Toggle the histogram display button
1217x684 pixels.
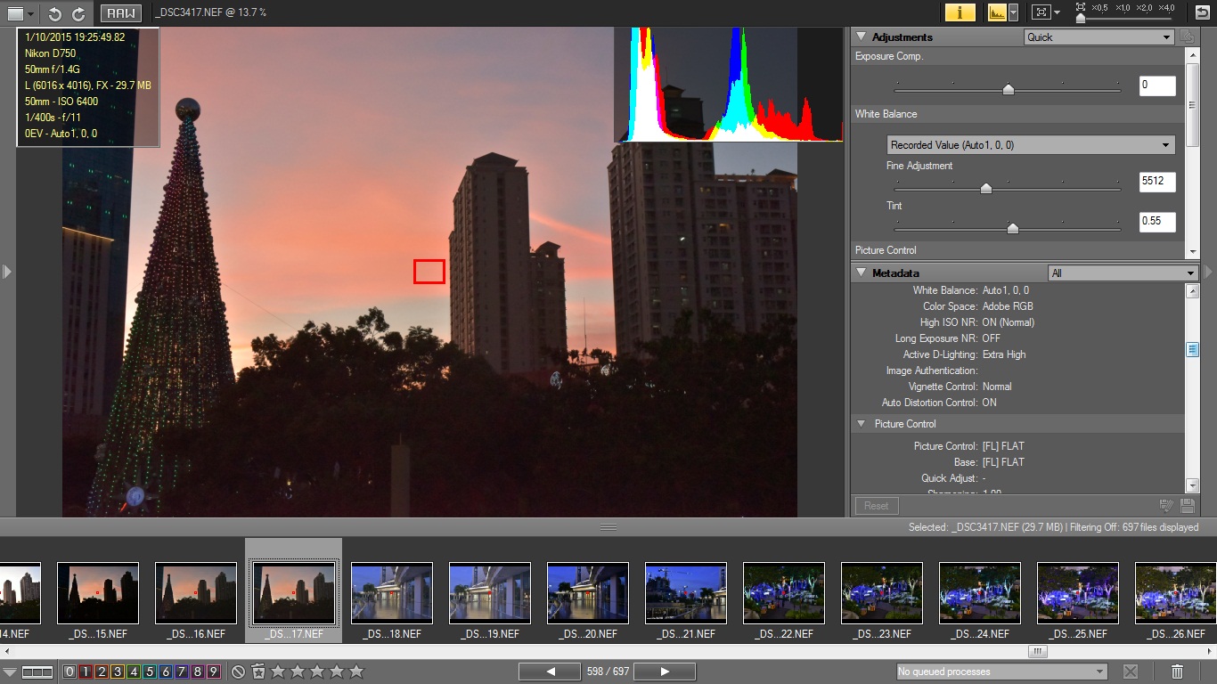point(996,12)
